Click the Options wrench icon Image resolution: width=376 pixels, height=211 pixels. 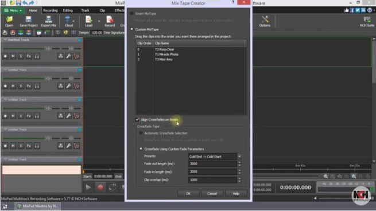click(265, 21)
